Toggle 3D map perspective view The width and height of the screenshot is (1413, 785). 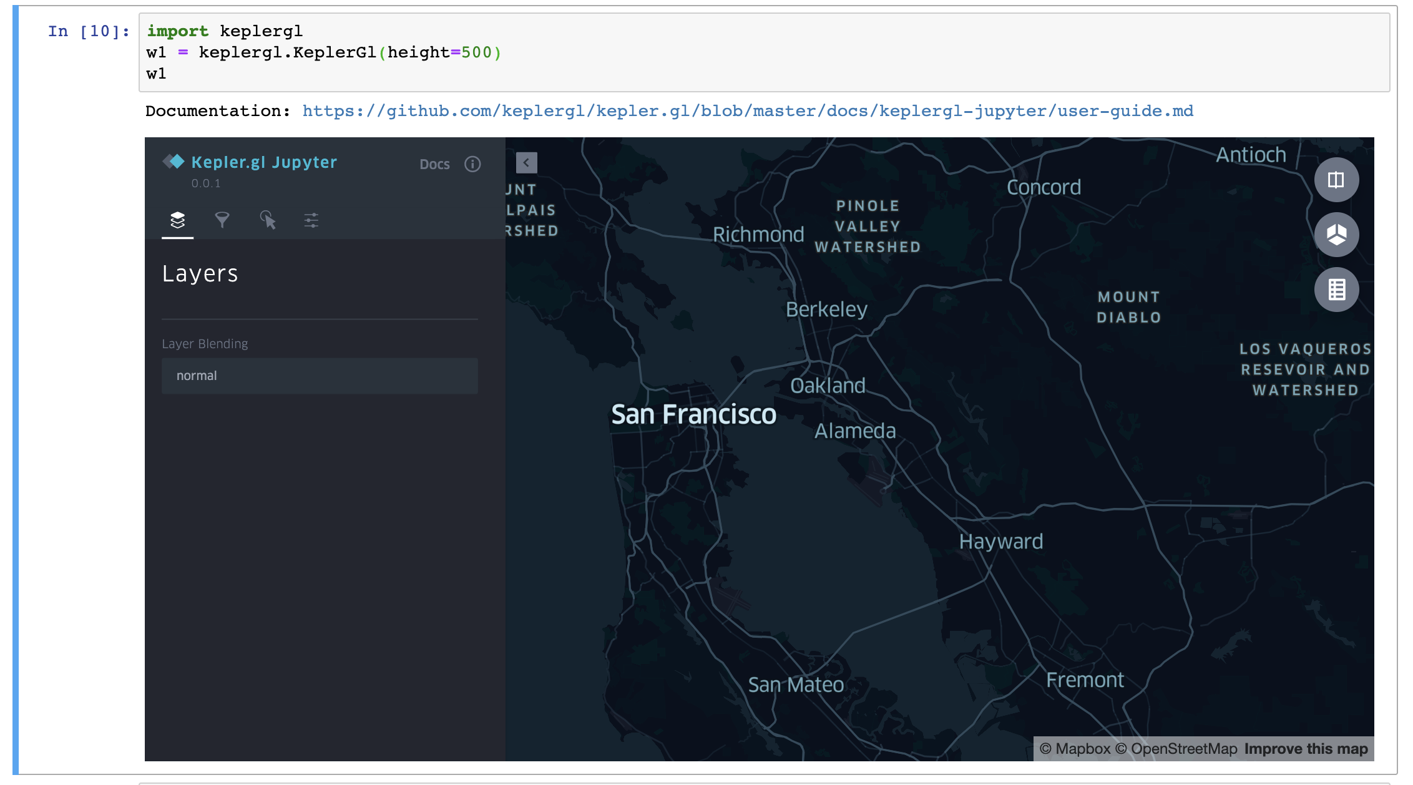tap(1336, 235)
